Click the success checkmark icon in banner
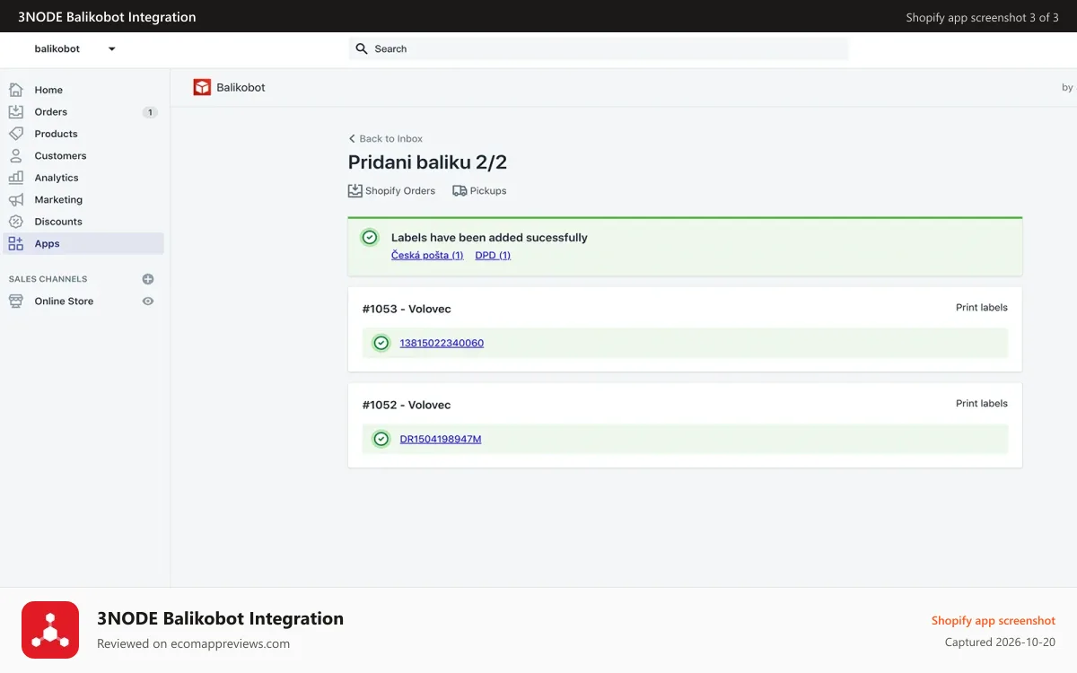The image size is (1077, 673). click(370, 238)
